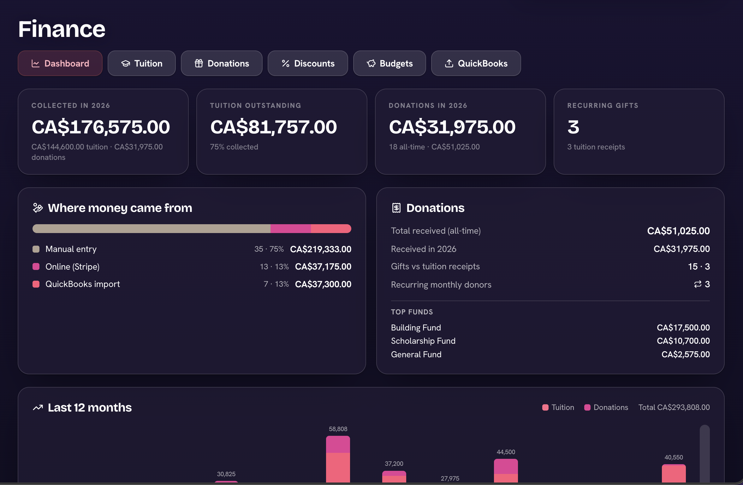Click the CA$2,575.00 fund amount
743x485 pixels.
[686, 354]
